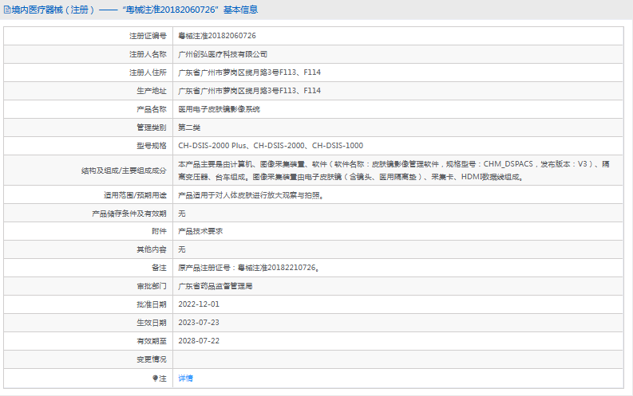Select the registration number 粤械注准20182060726 value
Viewport: 633px width, 396px height.
pos(217,36)
